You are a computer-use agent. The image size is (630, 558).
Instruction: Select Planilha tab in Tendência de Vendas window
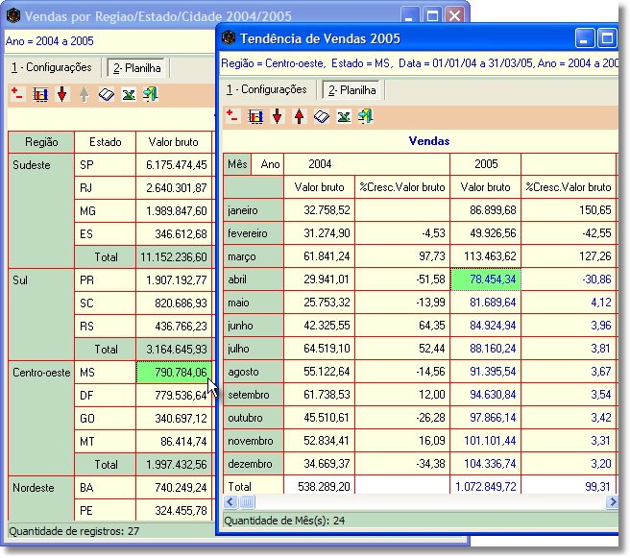coord(351,90)
